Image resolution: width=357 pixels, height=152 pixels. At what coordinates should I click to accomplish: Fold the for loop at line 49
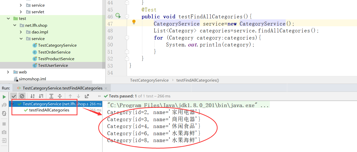tap(127, 38)
